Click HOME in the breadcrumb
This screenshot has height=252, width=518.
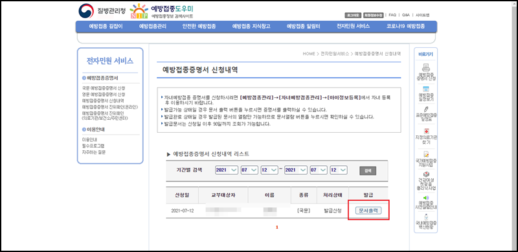coord(309,54)
